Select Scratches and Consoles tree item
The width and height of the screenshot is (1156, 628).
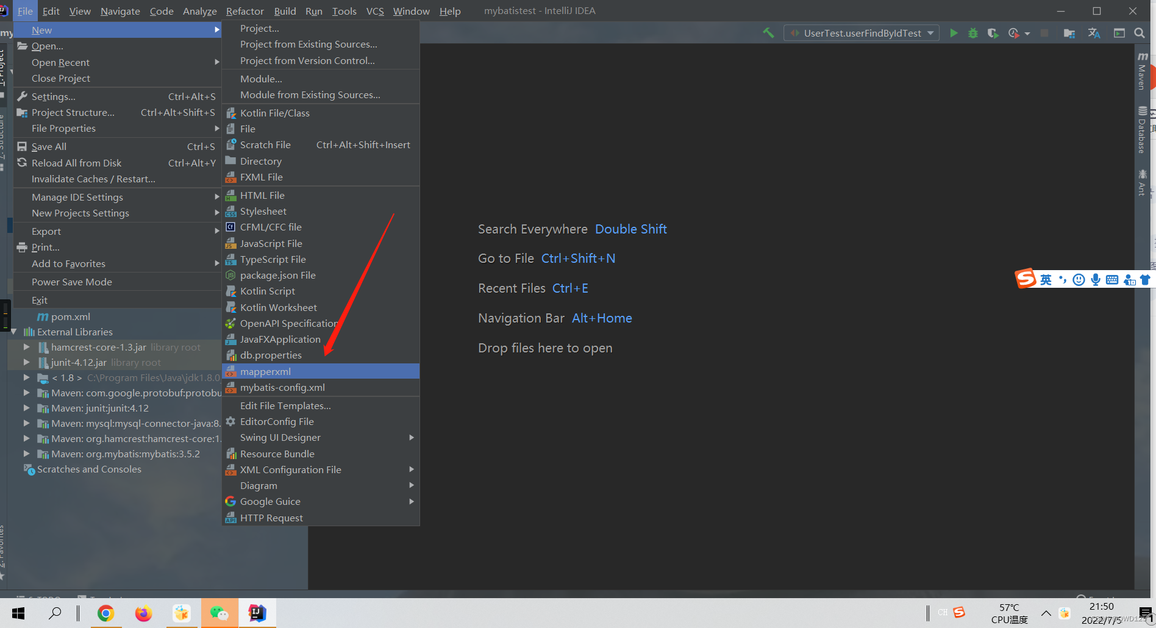tap(89, 469)
